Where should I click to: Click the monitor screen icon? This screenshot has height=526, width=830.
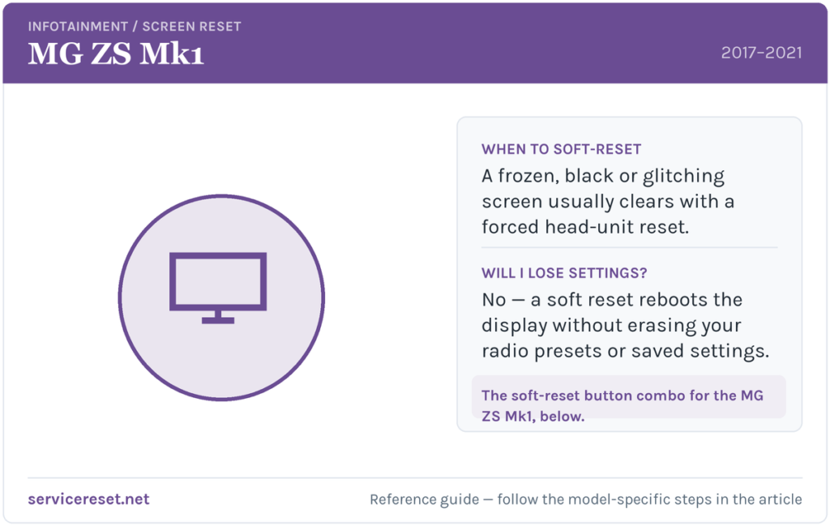click(x=217, y=288)
